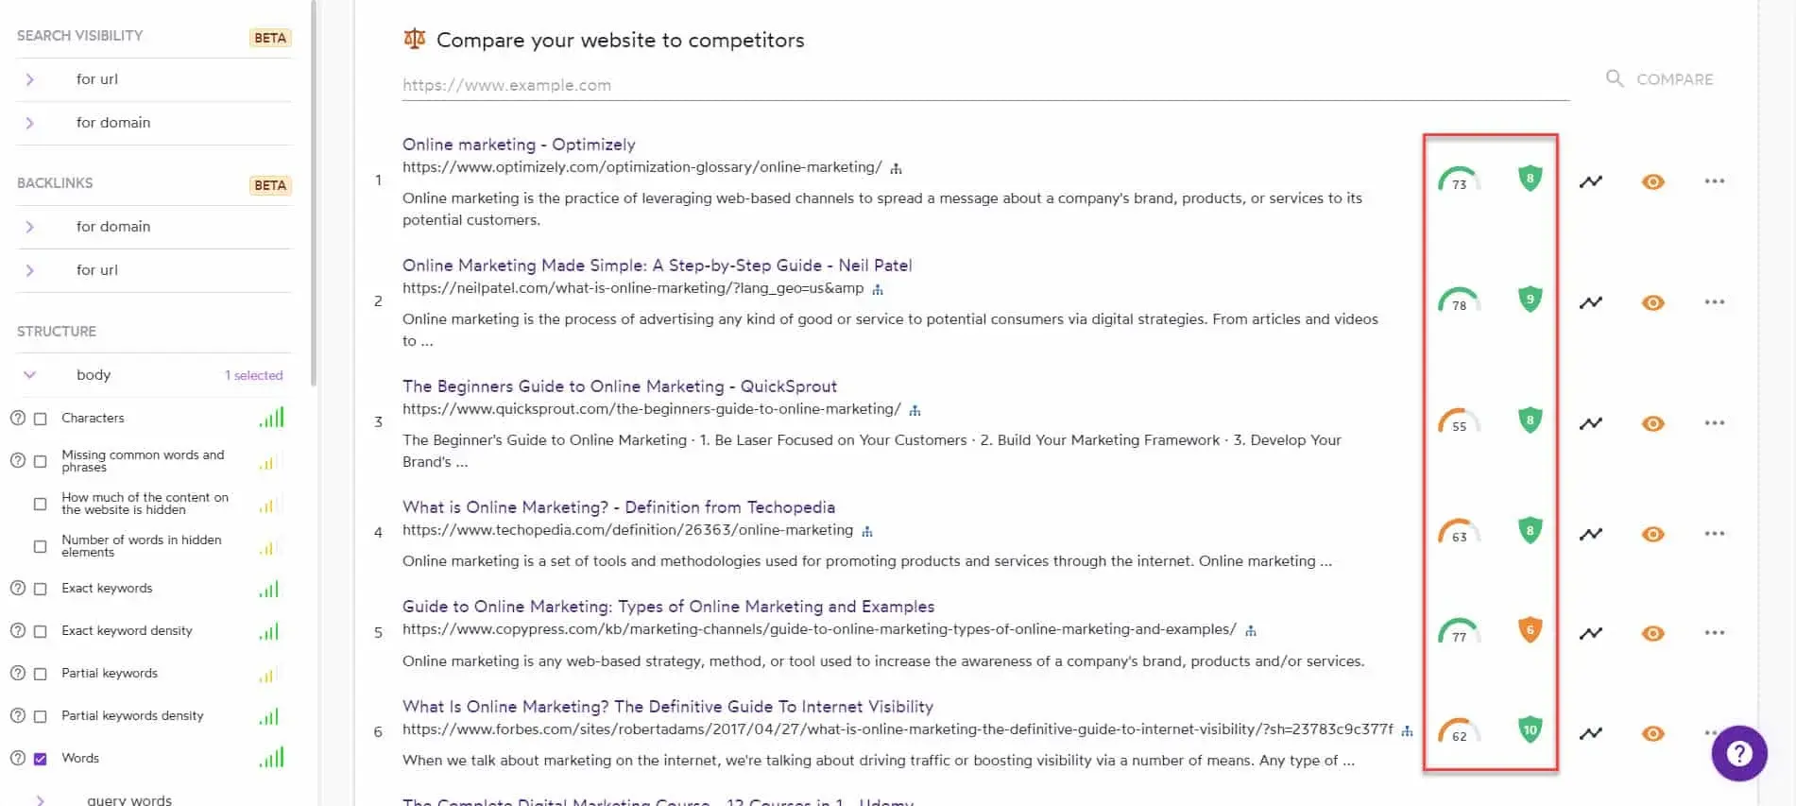Check the Exact keyword density checkbox
This screenshot has height=806, width=1796.
tap(41, 631)
